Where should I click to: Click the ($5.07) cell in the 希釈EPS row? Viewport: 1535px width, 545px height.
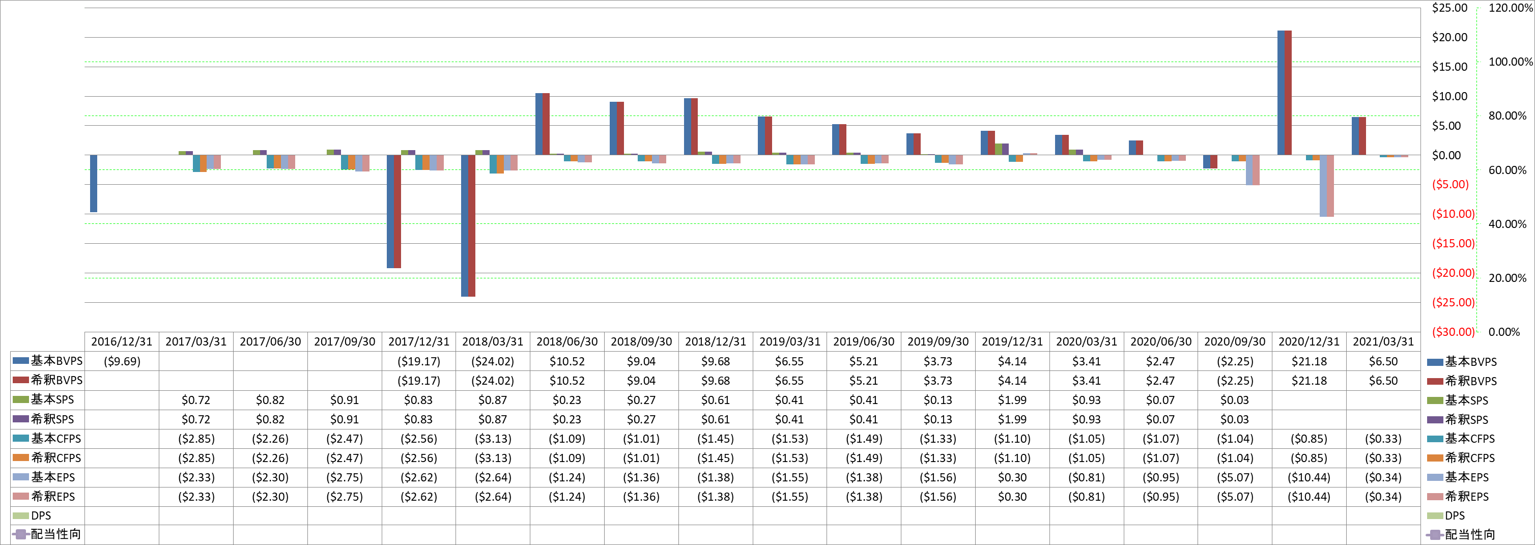click(1235, 496)
